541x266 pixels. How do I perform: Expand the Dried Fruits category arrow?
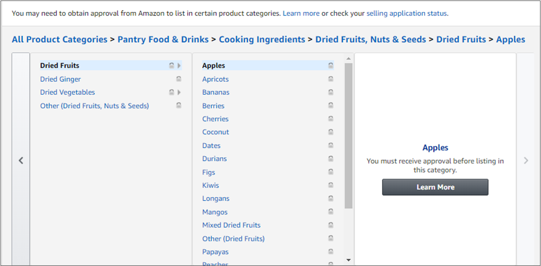click(x=179, y=65)
